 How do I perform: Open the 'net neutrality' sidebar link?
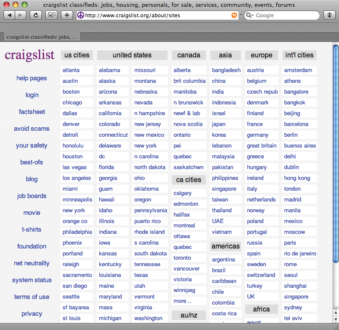[x=32, y=263]
